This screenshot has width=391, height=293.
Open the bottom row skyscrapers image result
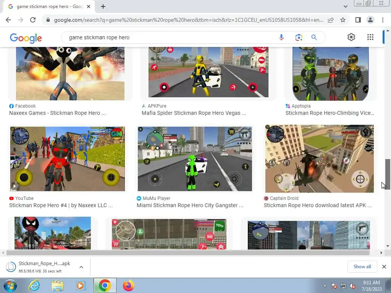309,235
